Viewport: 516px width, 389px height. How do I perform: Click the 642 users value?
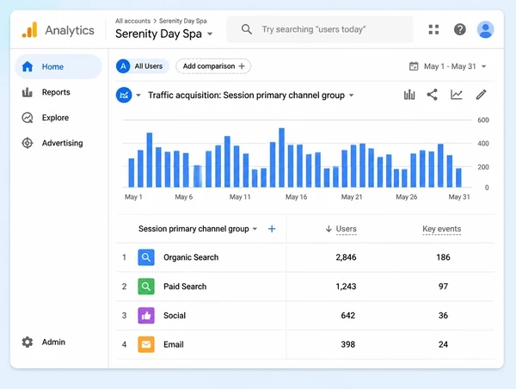[x=347, y=316]
